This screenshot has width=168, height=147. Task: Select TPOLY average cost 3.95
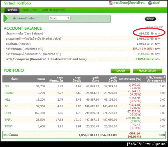60,126
